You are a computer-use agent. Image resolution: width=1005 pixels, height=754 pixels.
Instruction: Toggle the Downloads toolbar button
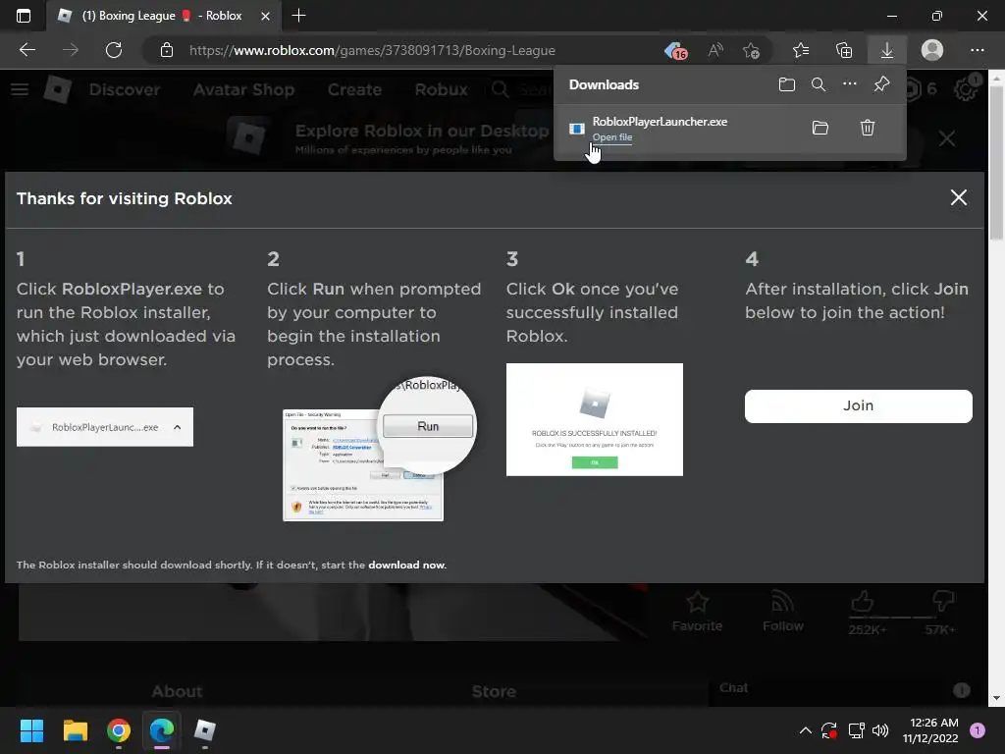pyautogui.click(x=887, y=50)
